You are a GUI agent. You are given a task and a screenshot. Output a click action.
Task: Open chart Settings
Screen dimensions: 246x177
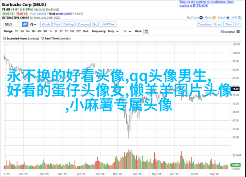[x=69, y=24]
